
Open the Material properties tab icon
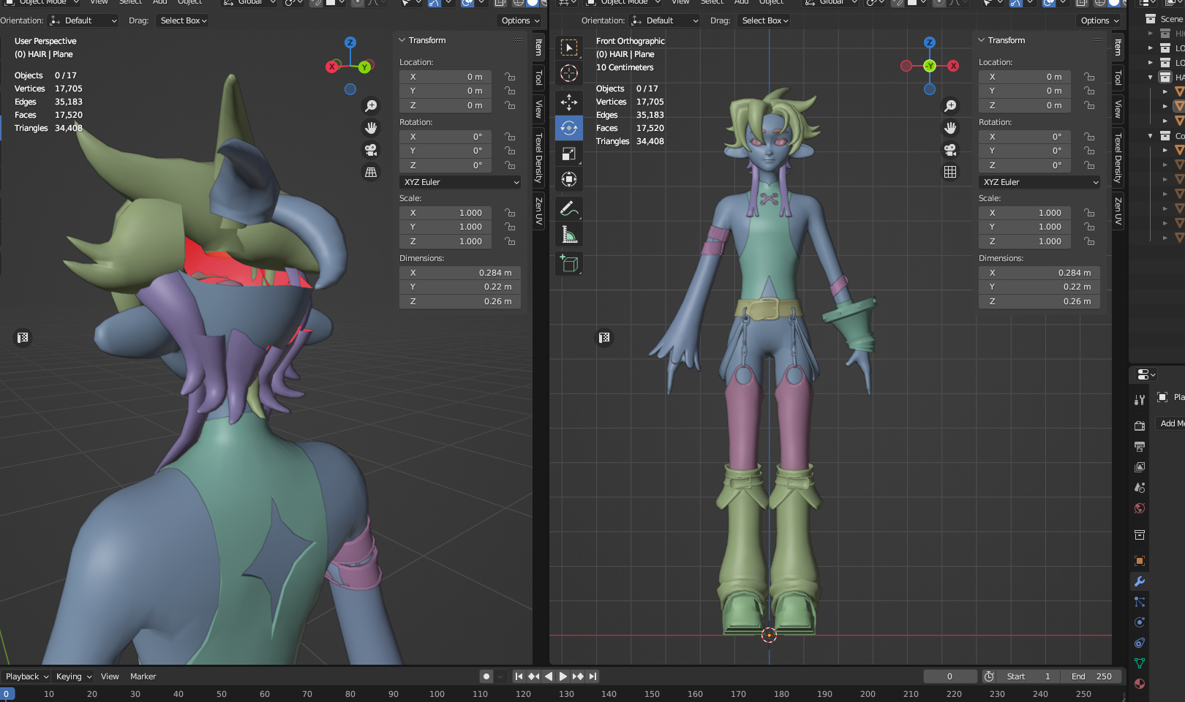point(1139,684)
